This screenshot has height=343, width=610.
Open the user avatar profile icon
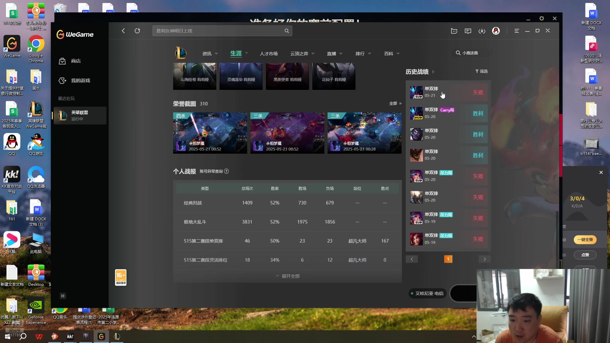[x=496, y=31]
